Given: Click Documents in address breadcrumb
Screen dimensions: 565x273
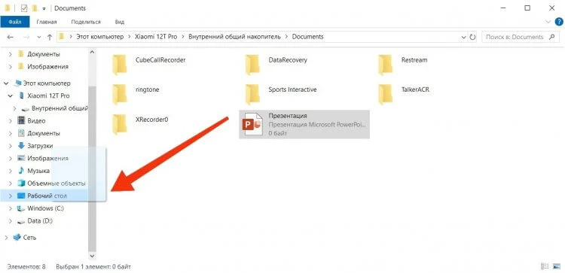Looking at the screenshot, I should click(x=307, y=37).
